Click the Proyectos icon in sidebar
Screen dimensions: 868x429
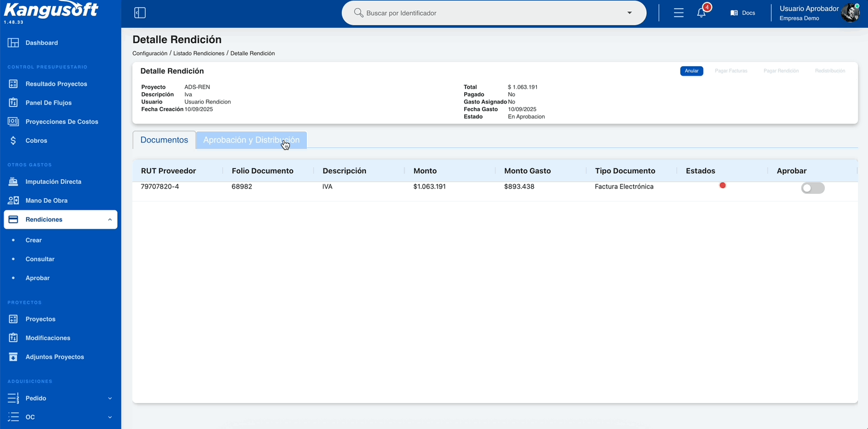point(13,319)
